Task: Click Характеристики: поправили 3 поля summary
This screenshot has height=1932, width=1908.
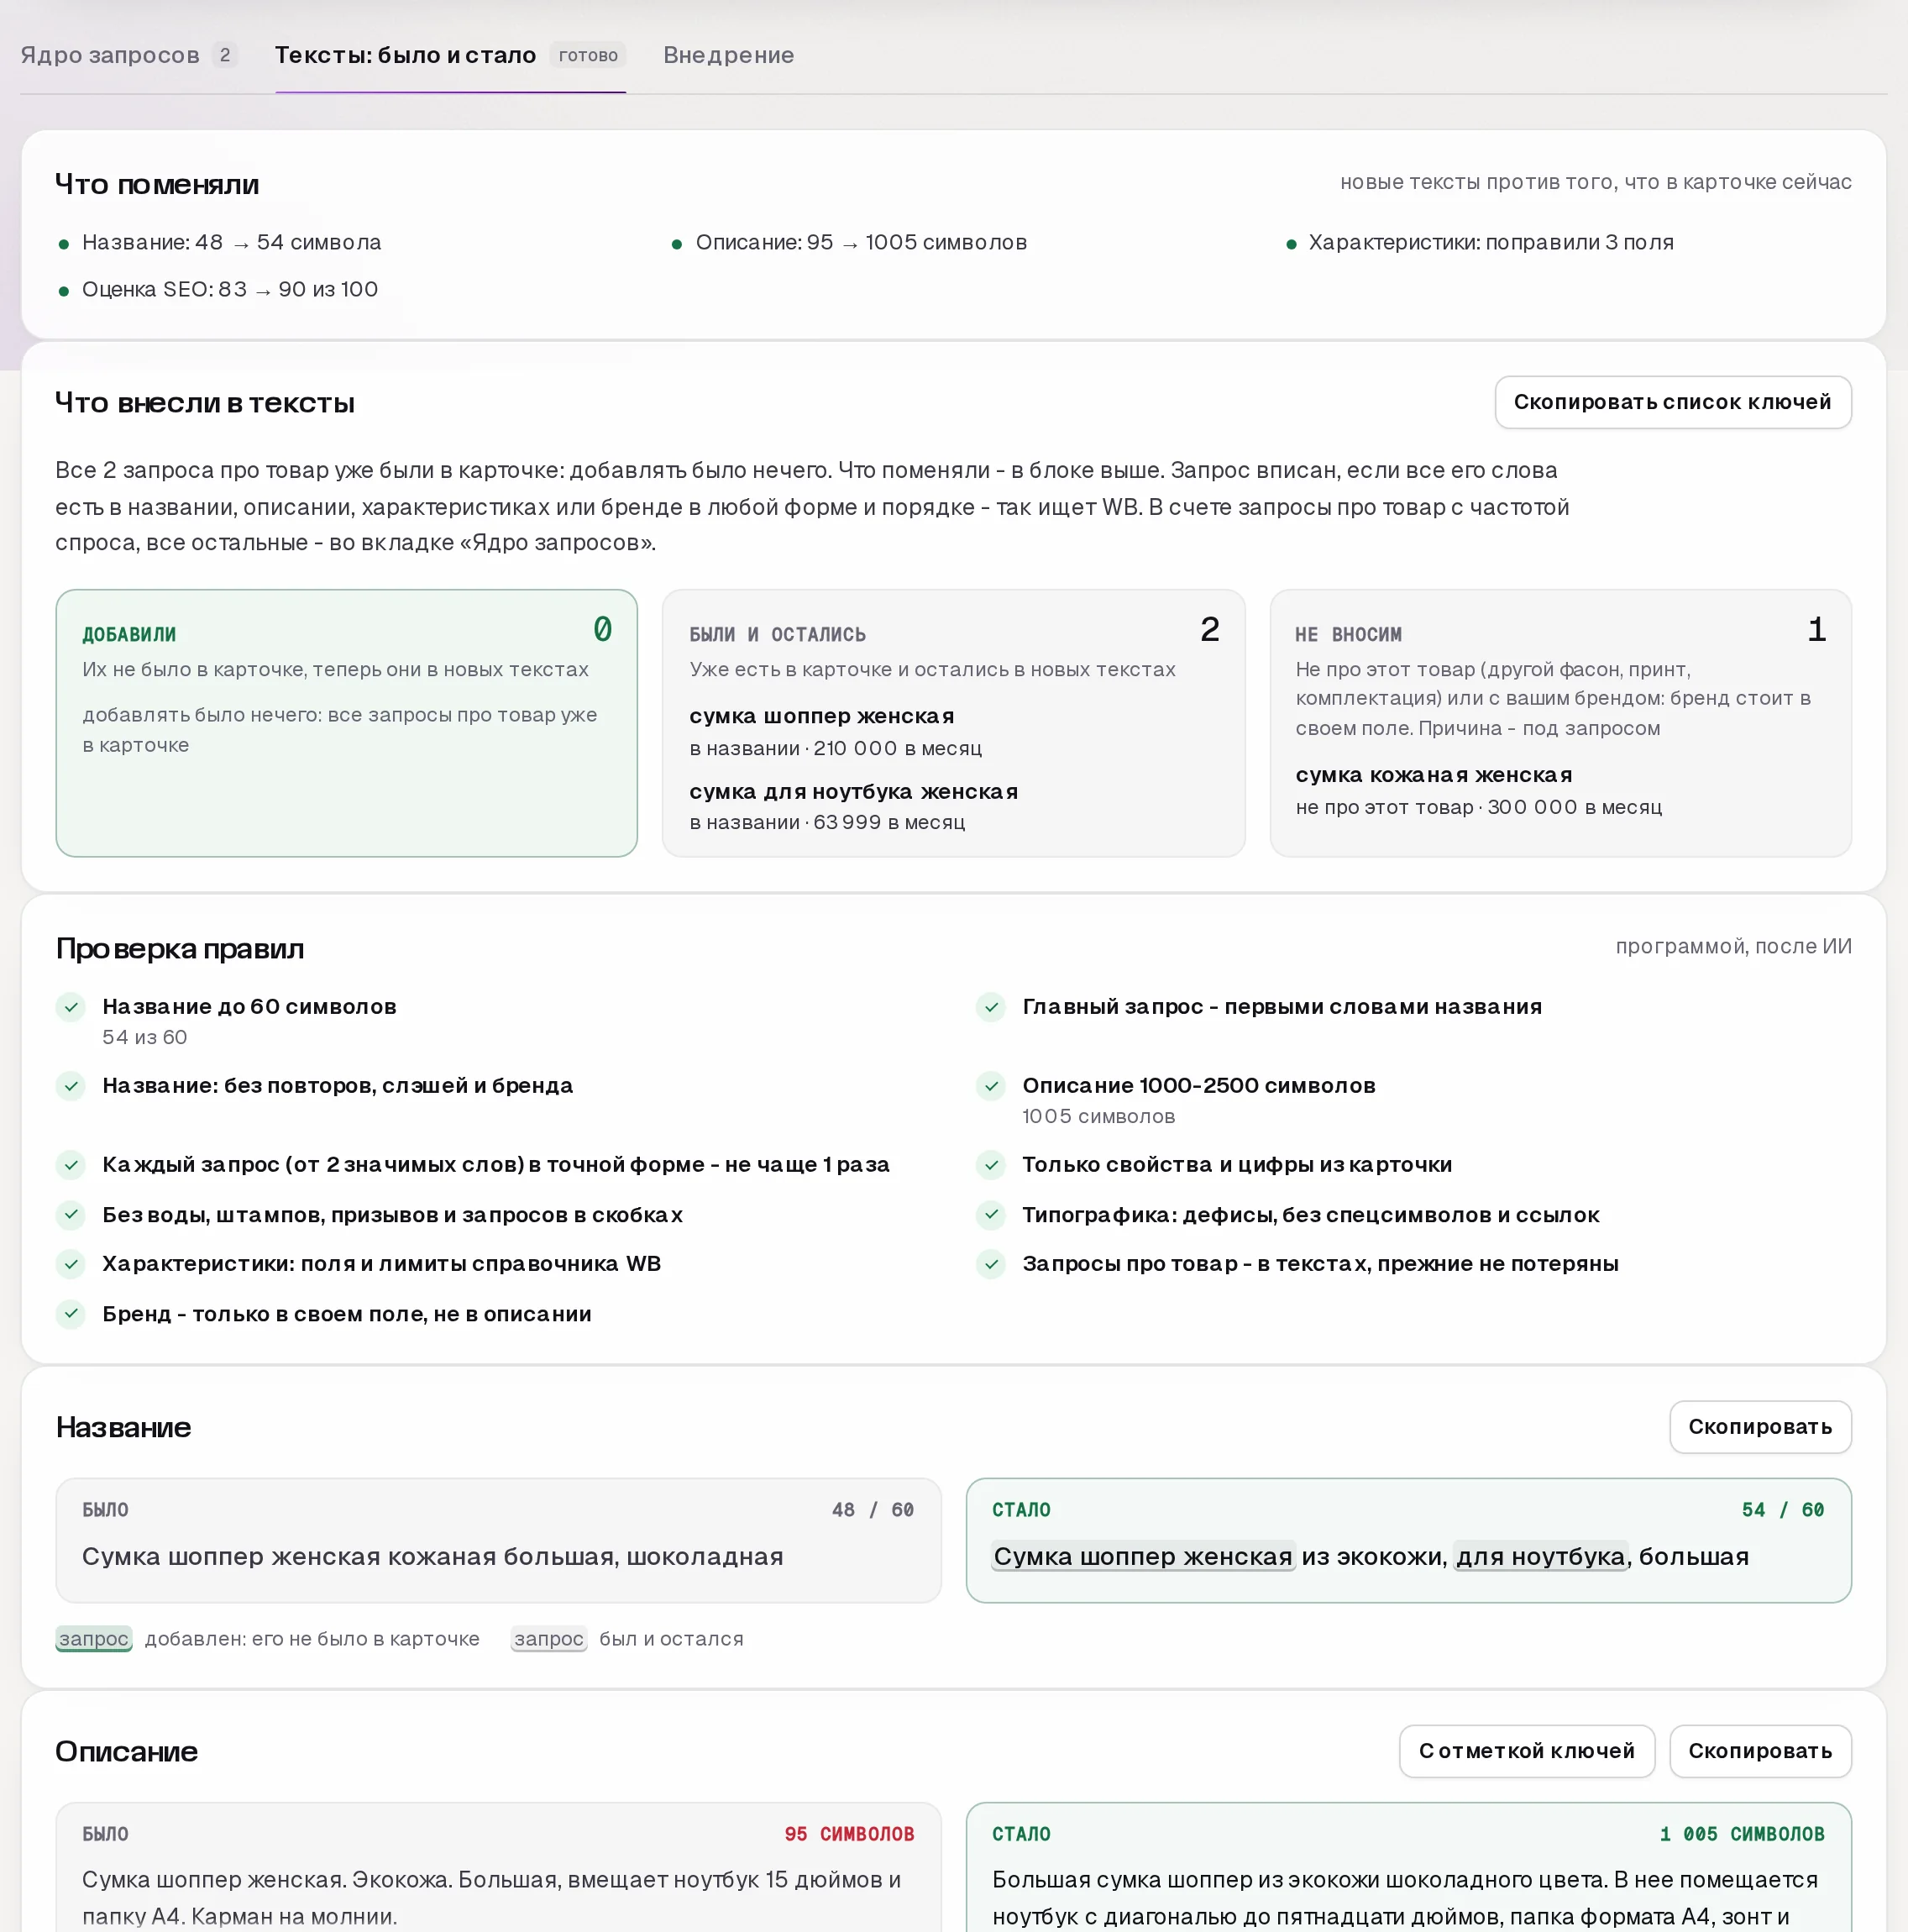Action: click(x=1490, y=242)
